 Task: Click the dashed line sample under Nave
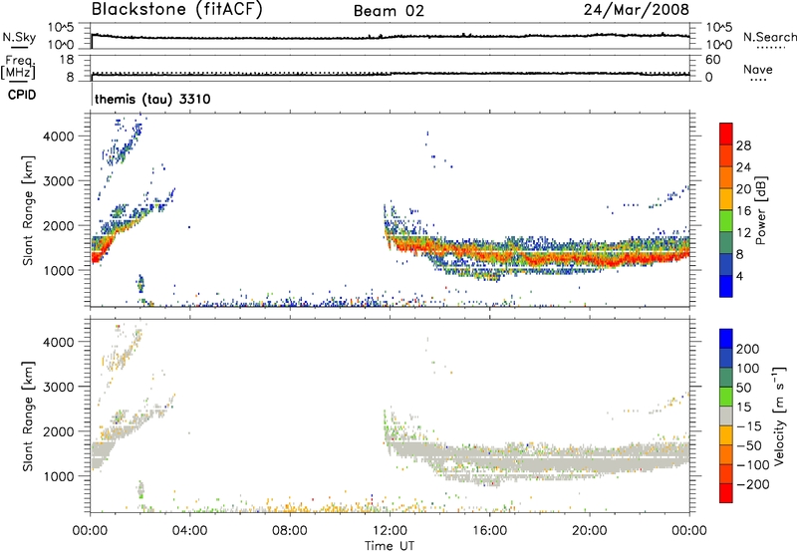[x=758, y=80]
